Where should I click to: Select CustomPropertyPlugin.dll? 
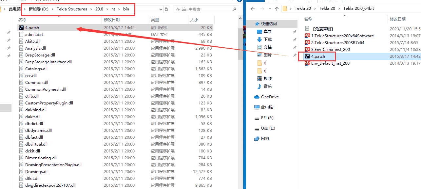point(49,103)
